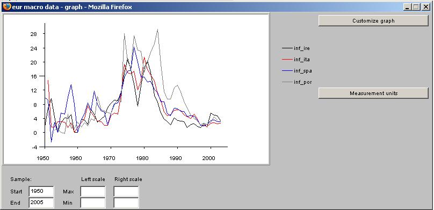Click the black inf_ire legend line

tap(287, 48)
